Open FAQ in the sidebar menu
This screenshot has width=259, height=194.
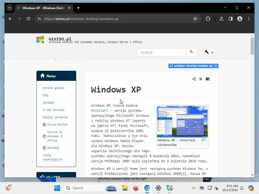[x=45, y=95]
